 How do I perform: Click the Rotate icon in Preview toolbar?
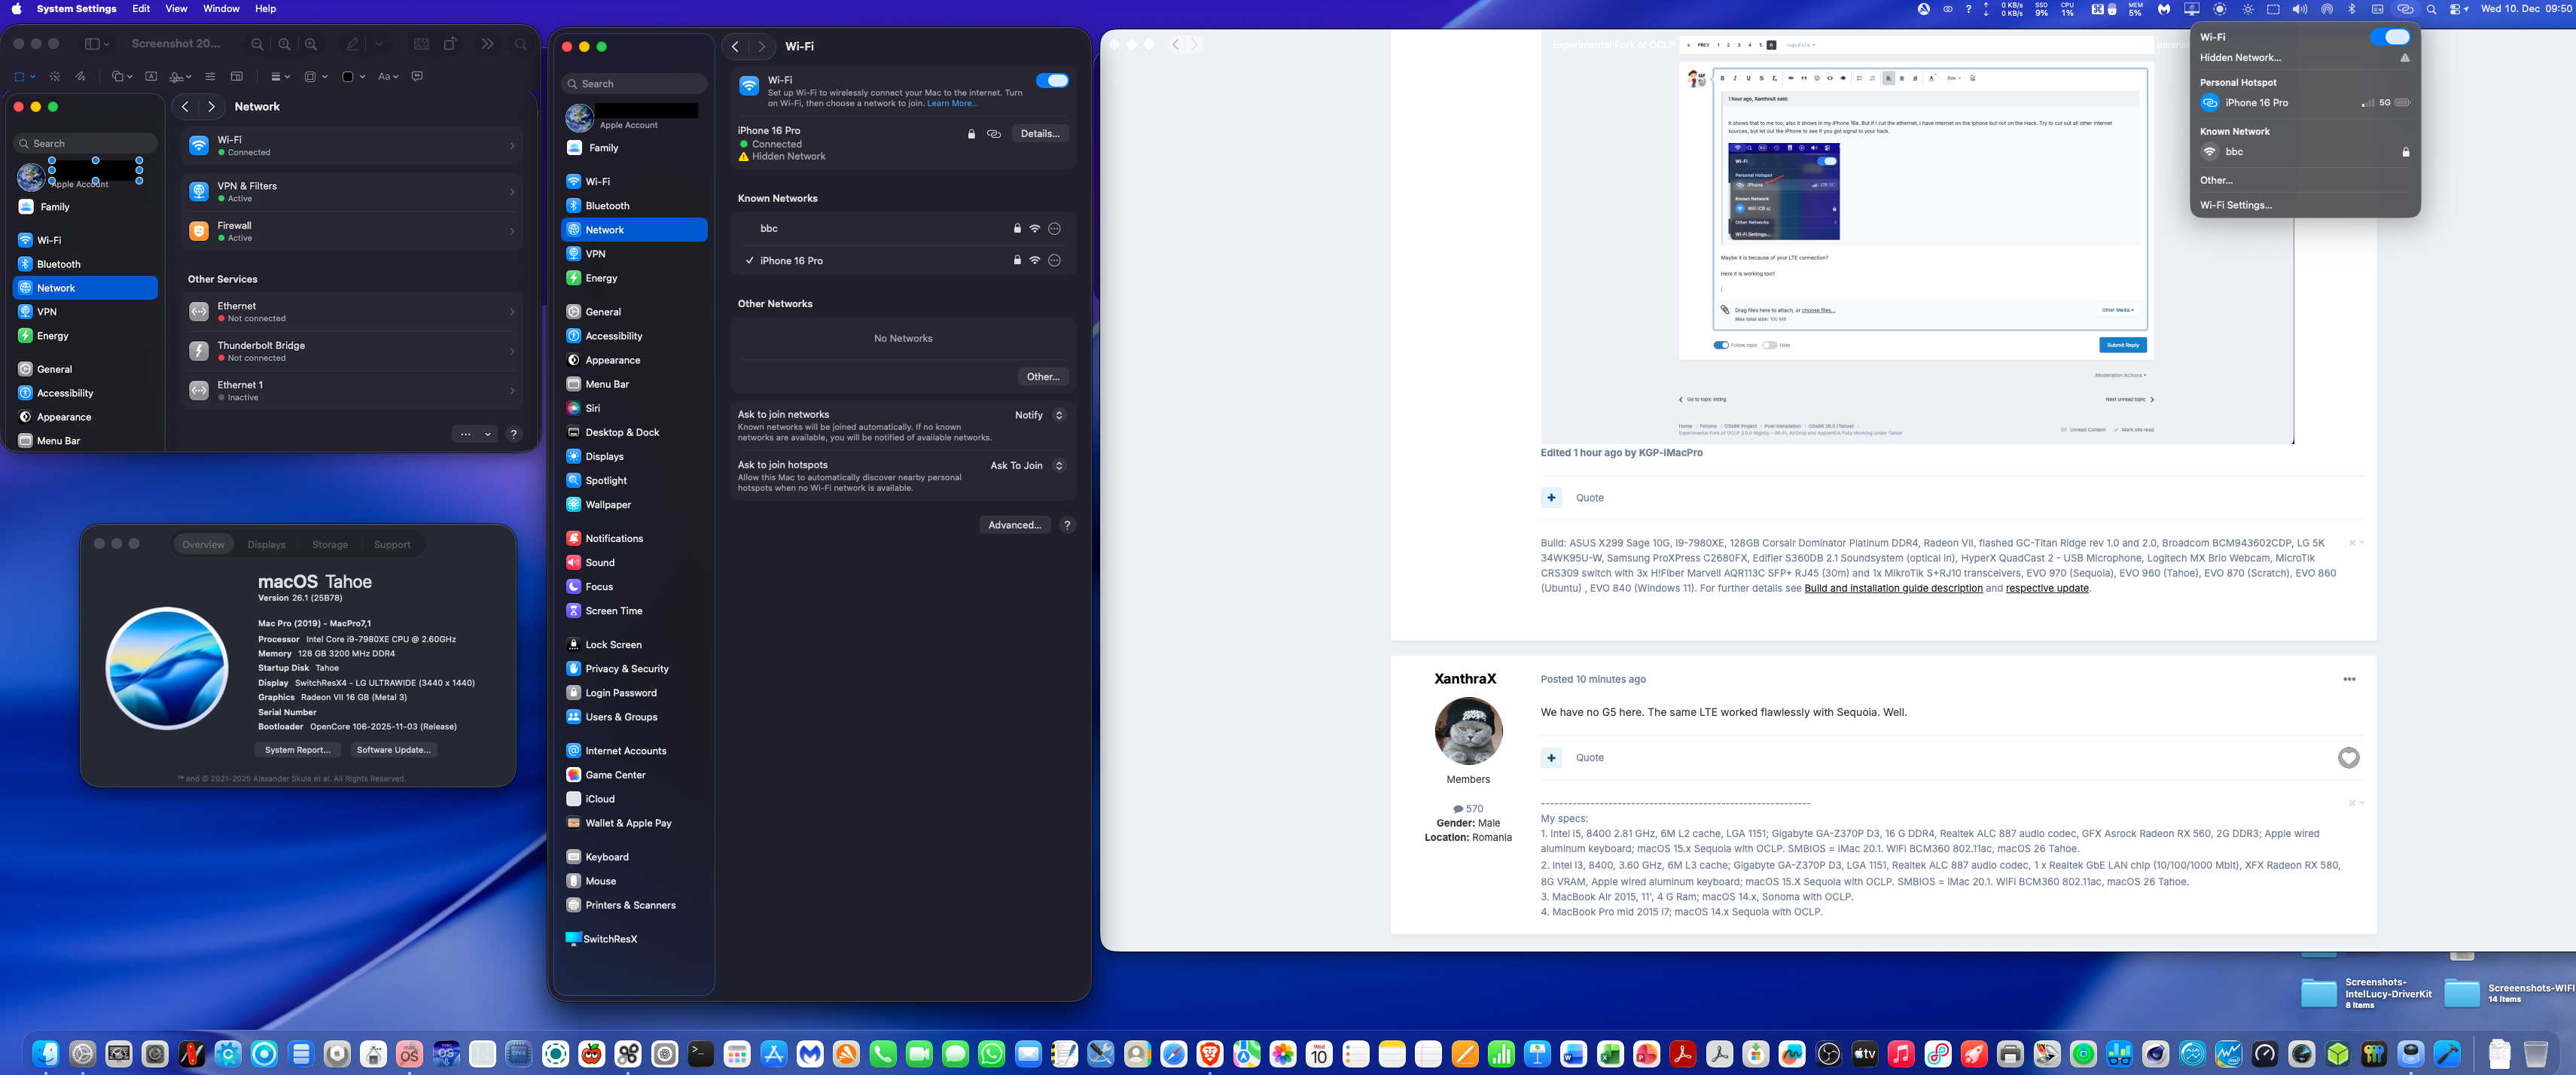tap(450, 45)
